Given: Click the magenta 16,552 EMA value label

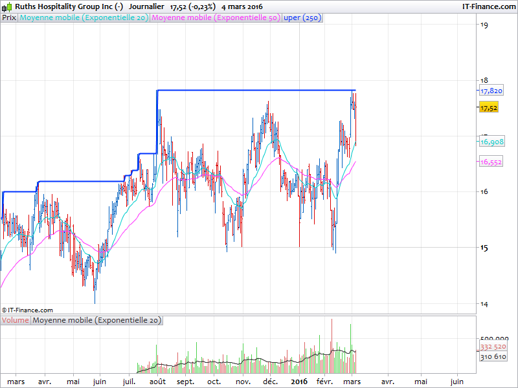Looking at the screenshot, I should tap(491, 162).
